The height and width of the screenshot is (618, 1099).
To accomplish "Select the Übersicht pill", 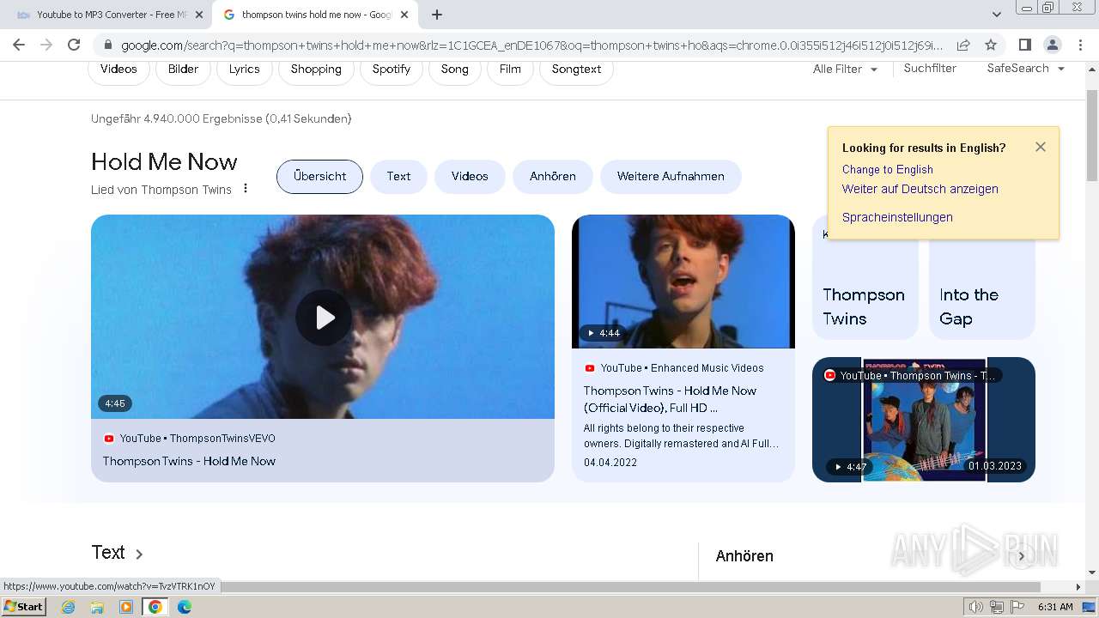I will 319,176.
